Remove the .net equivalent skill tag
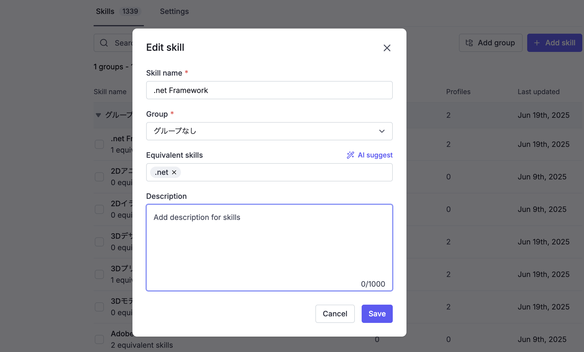 click(x=174, y=172)
